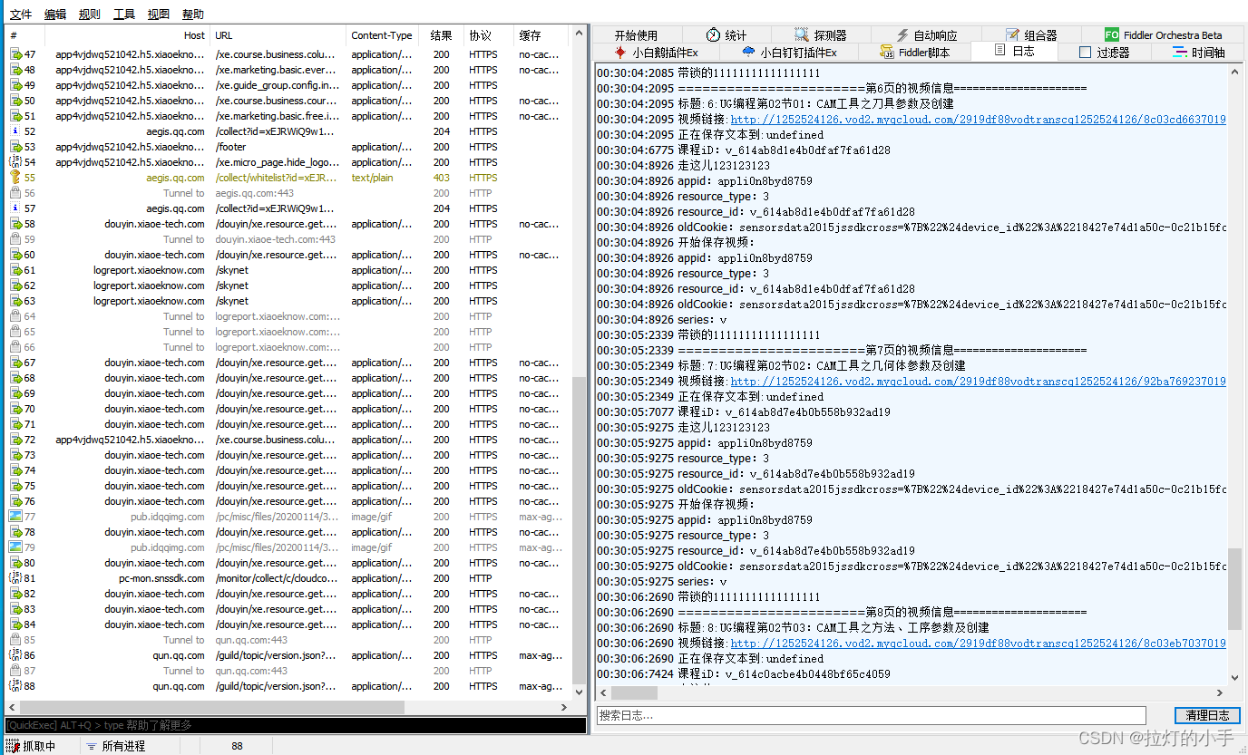The width and height of the screenshot is (1248, 755).
Task: Open the 小白钉钉插件Ex tab
Action: click(x=790, y=52)
